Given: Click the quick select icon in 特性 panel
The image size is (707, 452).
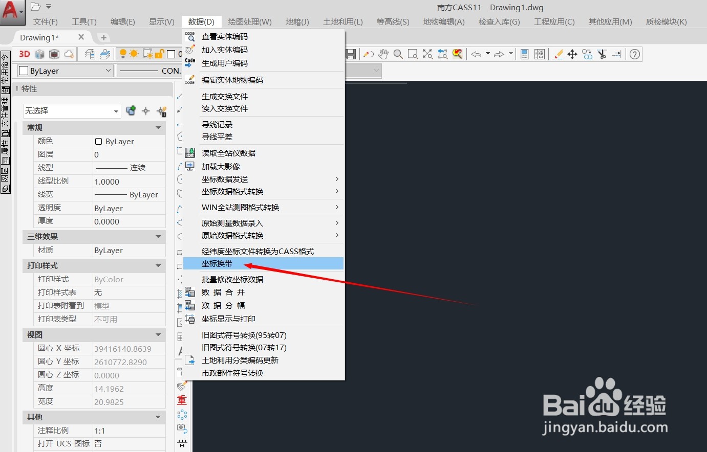Looking at the screenshot, I should (162, 111).
